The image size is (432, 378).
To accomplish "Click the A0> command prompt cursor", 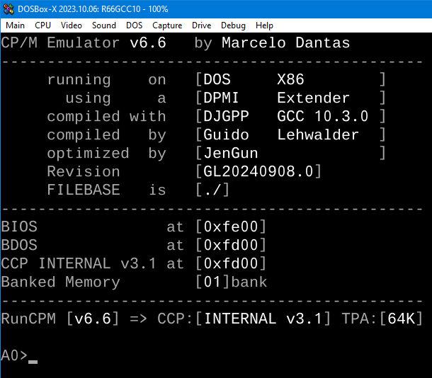I will point(33,362).
